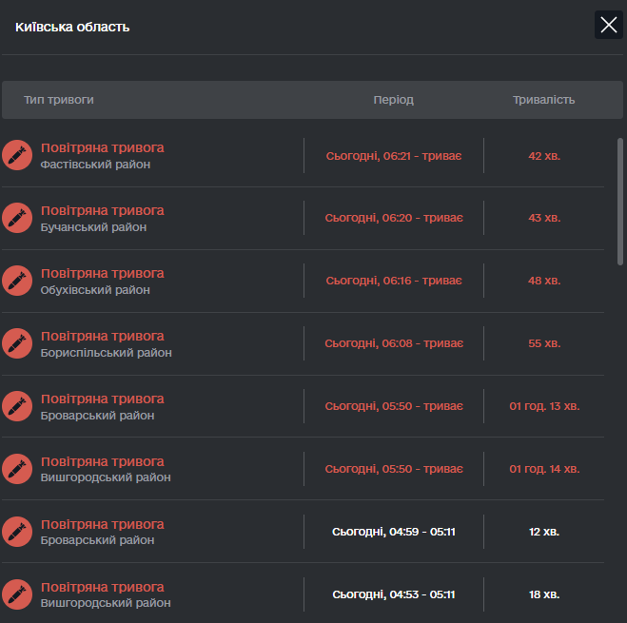
Task: Click the period 'Сьогодні, 06:20 - триває'
Action: [x=394, y=218]
